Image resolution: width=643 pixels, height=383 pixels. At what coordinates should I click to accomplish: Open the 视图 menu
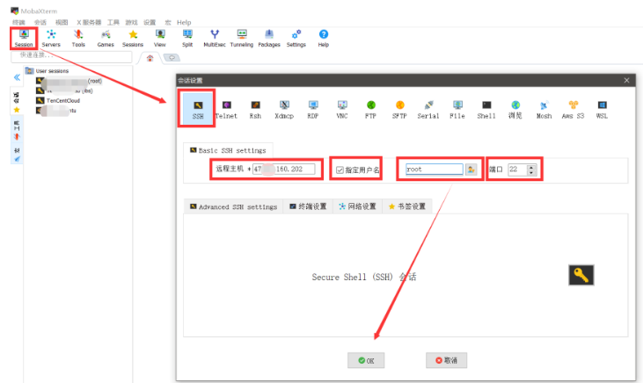point(62,22)
